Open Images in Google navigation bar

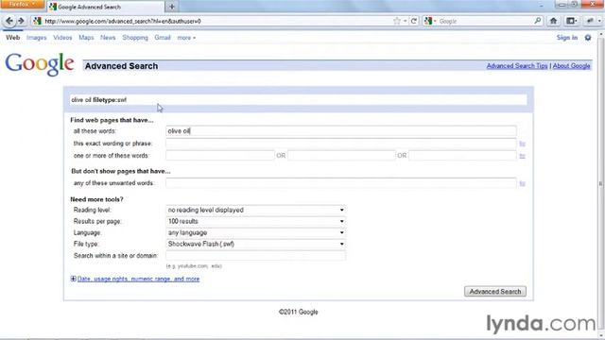tap(36, 38)
